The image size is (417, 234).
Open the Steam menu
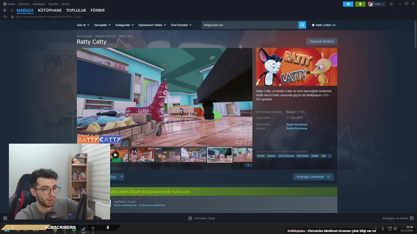tap(9, 4)
